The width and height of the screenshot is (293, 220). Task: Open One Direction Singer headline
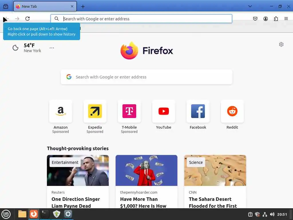(x=76, y=203)
